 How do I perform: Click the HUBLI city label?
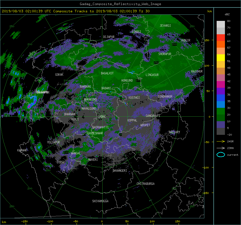pos(75,119)
